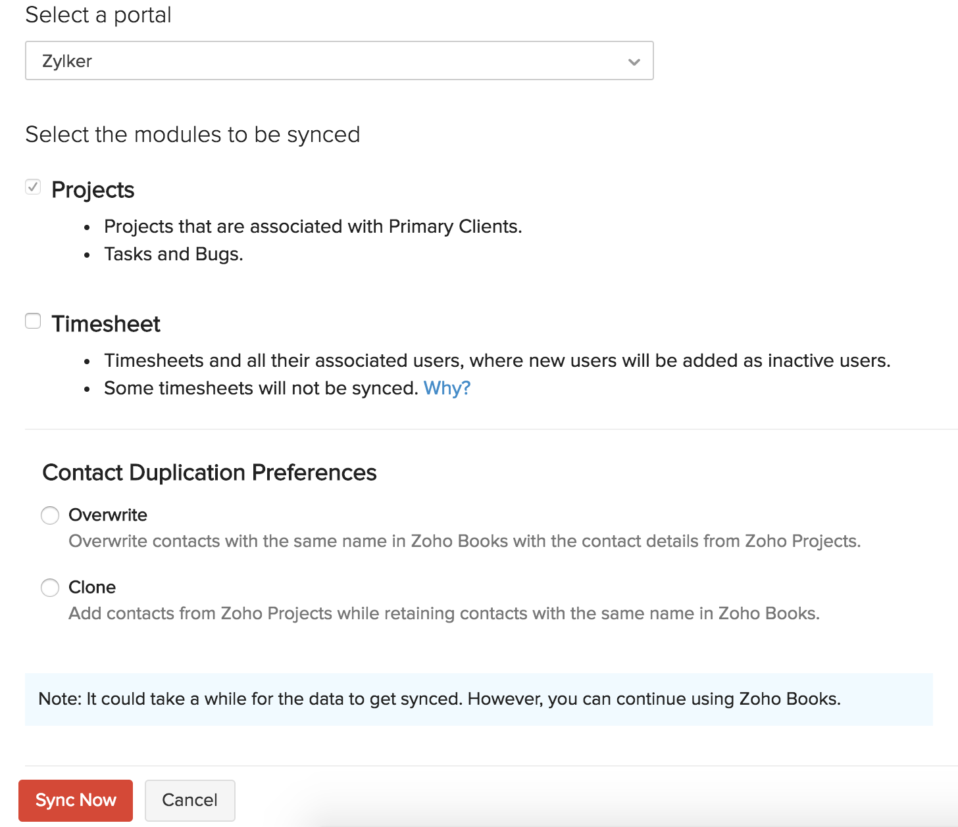Open the Zylker portal dropdown

click(x=339, y=60)
